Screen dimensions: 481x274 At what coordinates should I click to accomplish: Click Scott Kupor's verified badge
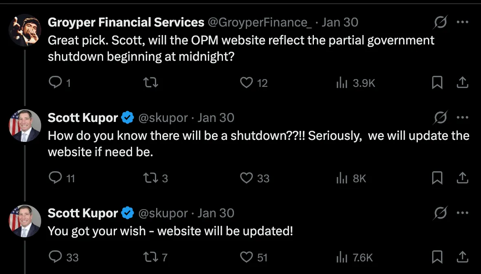(x=127, y=117)
